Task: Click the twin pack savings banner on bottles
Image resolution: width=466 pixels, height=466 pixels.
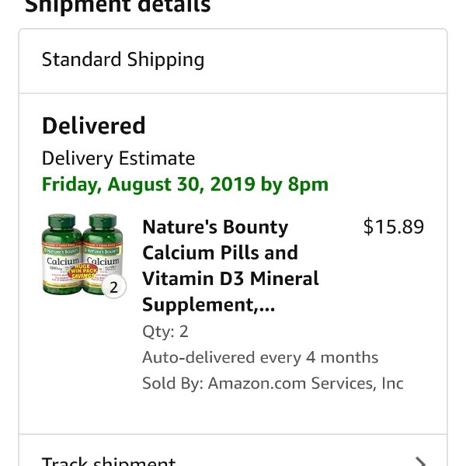Action: (x=82, y=273)
